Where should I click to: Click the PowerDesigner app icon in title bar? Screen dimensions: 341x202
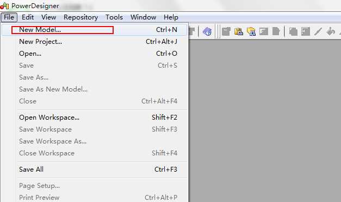pos(4,5)
